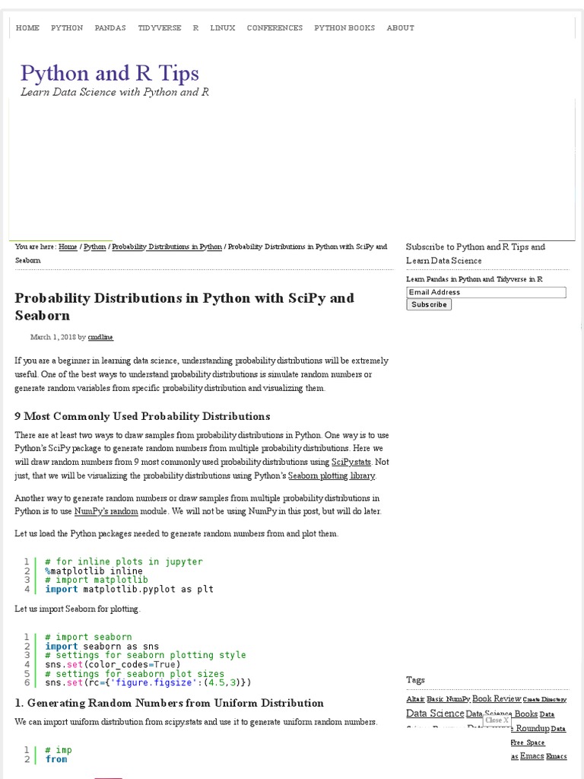
Task: Click the Subscribe button
Action: point(429,304)
